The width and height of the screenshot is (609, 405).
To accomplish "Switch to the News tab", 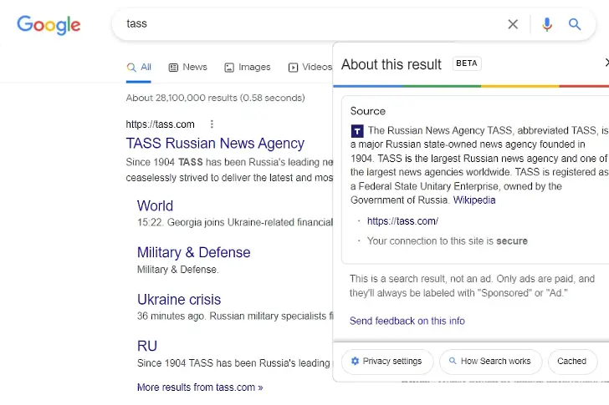I will pyautogui.click(x=187, y=67).
